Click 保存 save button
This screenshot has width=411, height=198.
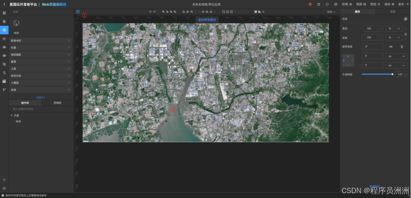[x=389, y=4]
